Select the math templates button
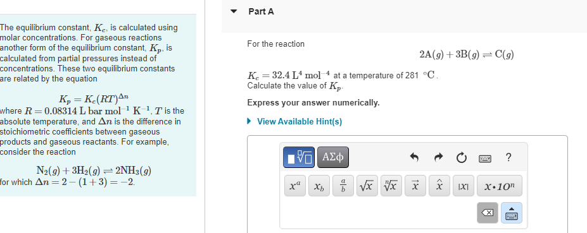The height and width of the screenshot is (233, 587). point(299,157)
